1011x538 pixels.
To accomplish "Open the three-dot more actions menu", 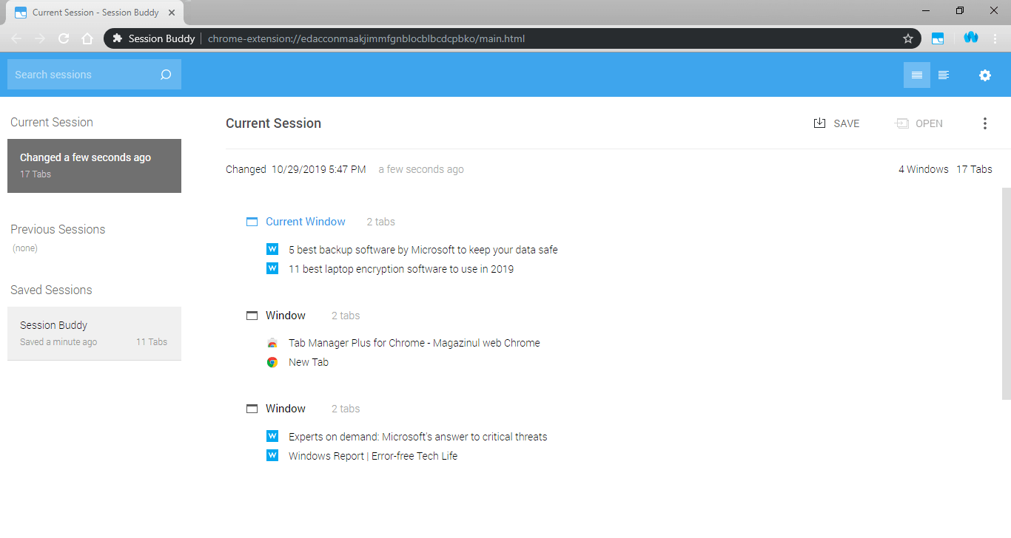I will (x=985, y=123).
